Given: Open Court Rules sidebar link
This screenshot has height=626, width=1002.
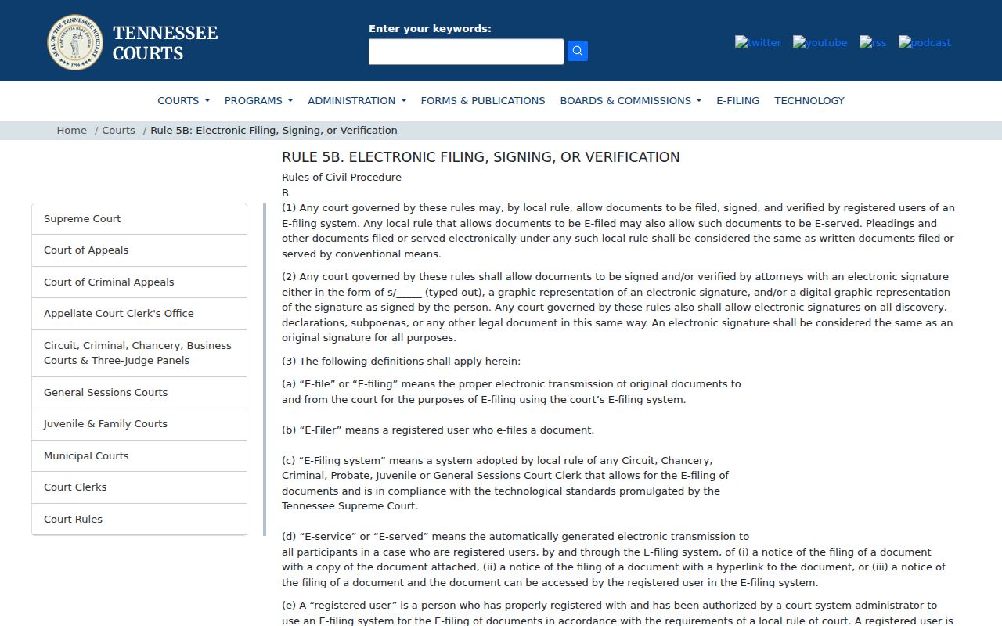Looking at the screenshot, I should pos(139,519).
